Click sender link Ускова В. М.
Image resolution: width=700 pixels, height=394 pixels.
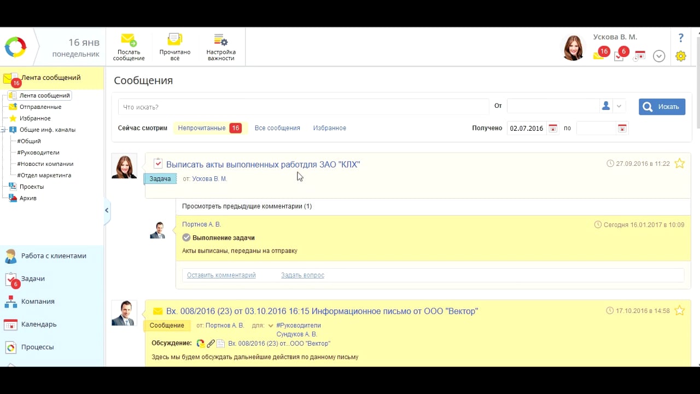click(209, 179)
